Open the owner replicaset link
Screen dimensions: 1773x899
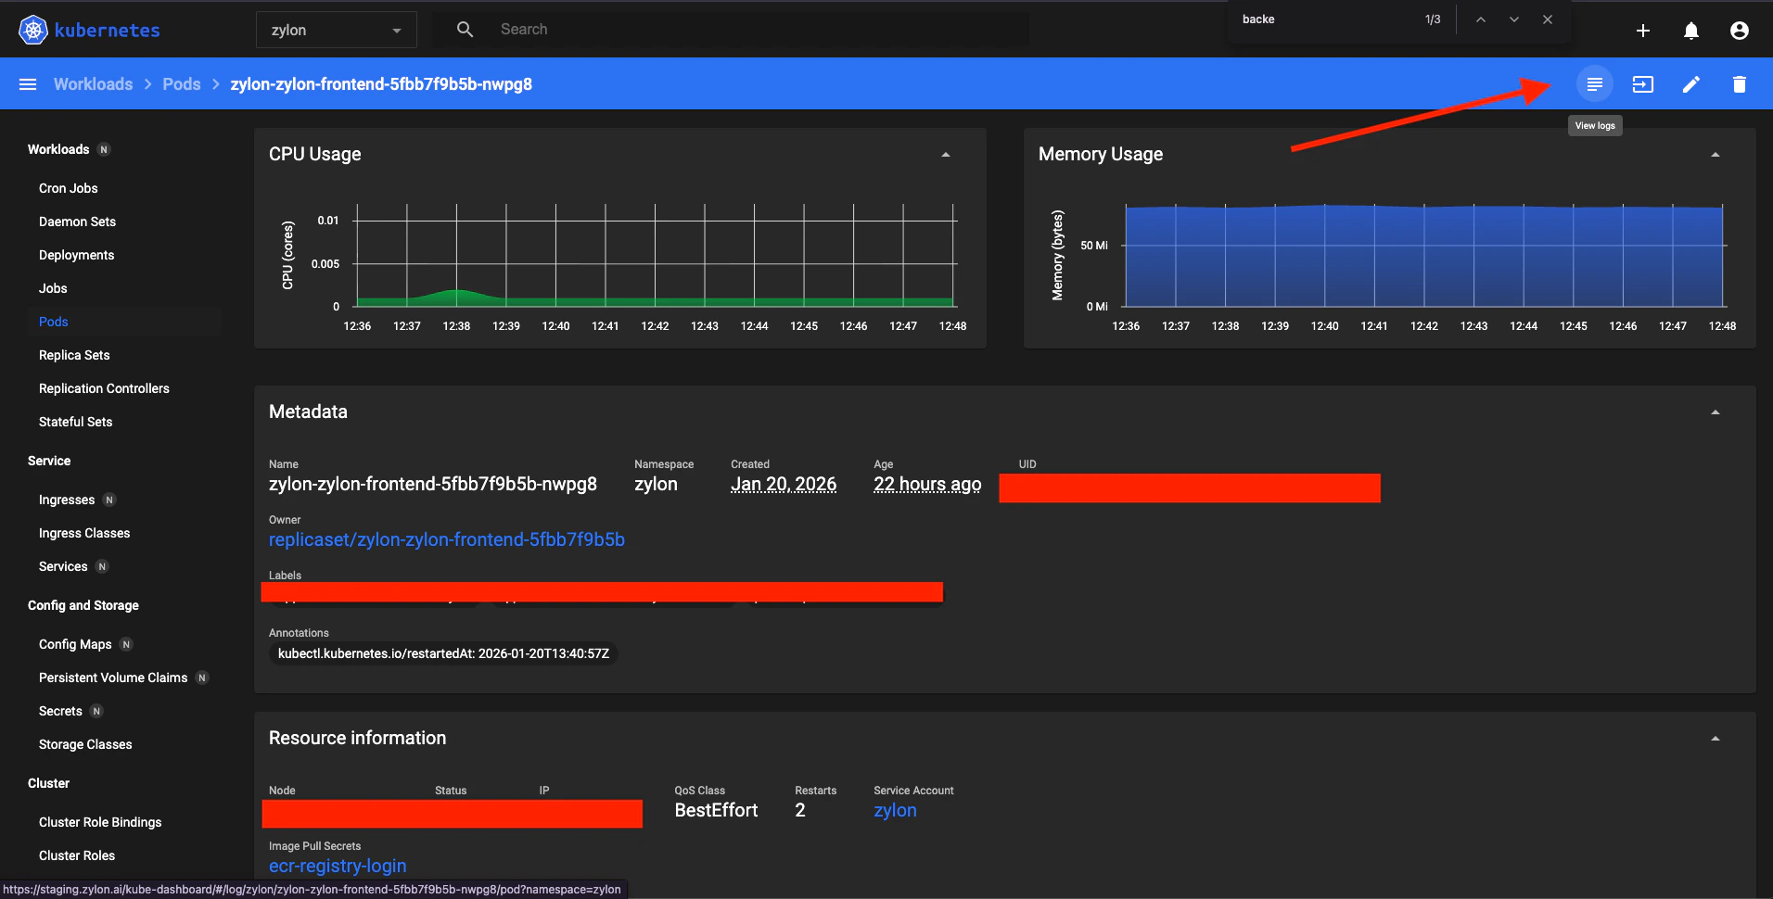coord(447,539)
